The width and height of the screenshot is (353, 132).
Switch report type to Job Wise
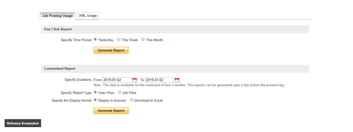[119, 92]
